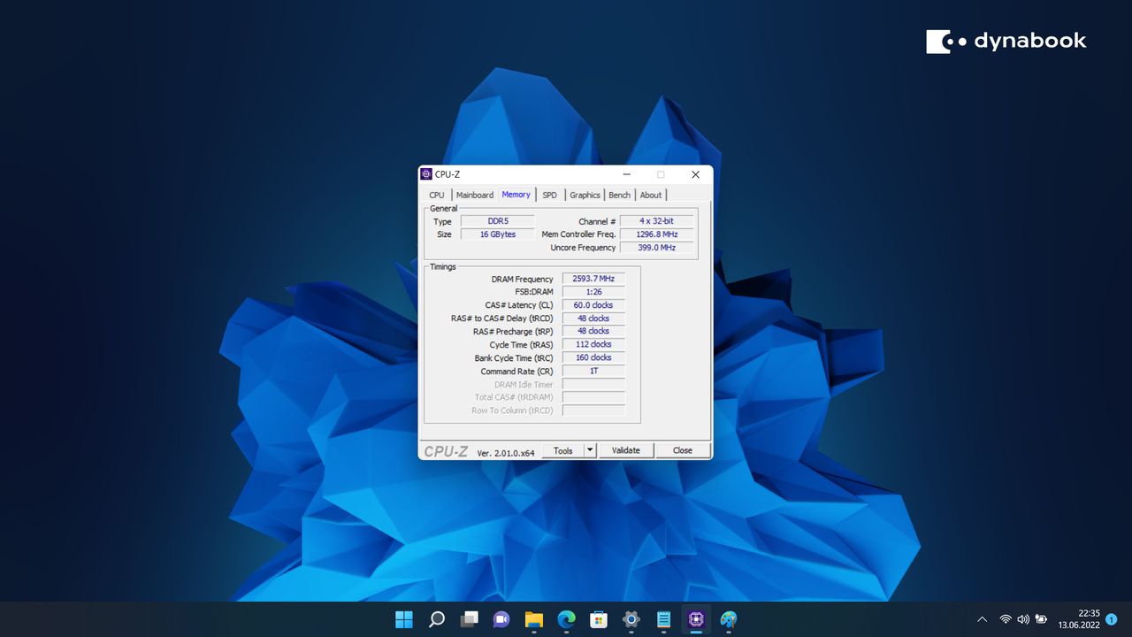The width and height of the screenshot is (1132, 637).
Task: Click the CPU-Z taskbar icon
Action: 695,619
